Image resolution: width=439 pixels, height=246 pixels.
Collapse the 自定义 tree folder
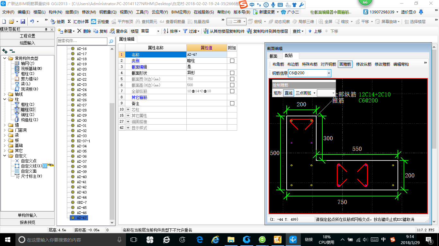(4, 156)
